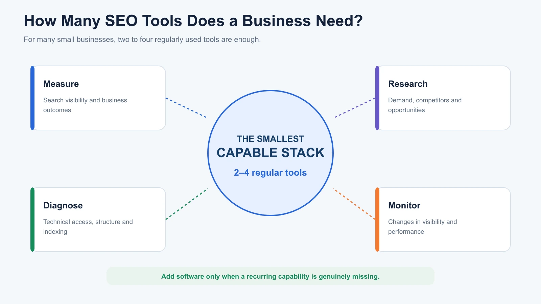Select the subtitle starting "For many small businesses"
The height and width of the screenshot is (304, 541).
[x=142, y=40]
